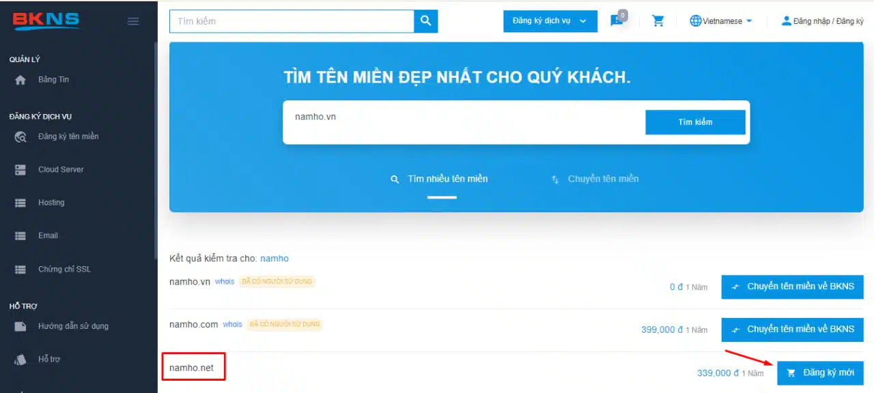Viewport: 874px width, 393px height.
Task: Click the namho keyword link in results
Action: [x=274, y=259]
